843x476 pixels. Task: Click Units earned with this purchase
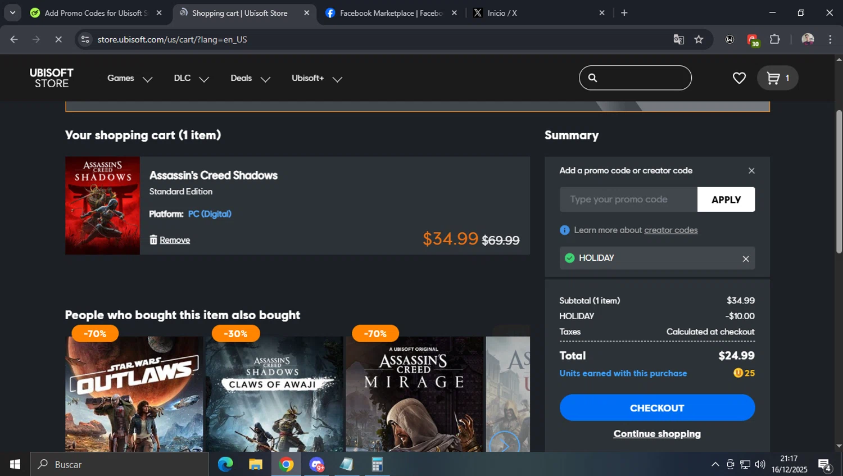pyautogui.click(x=623, y=373)
